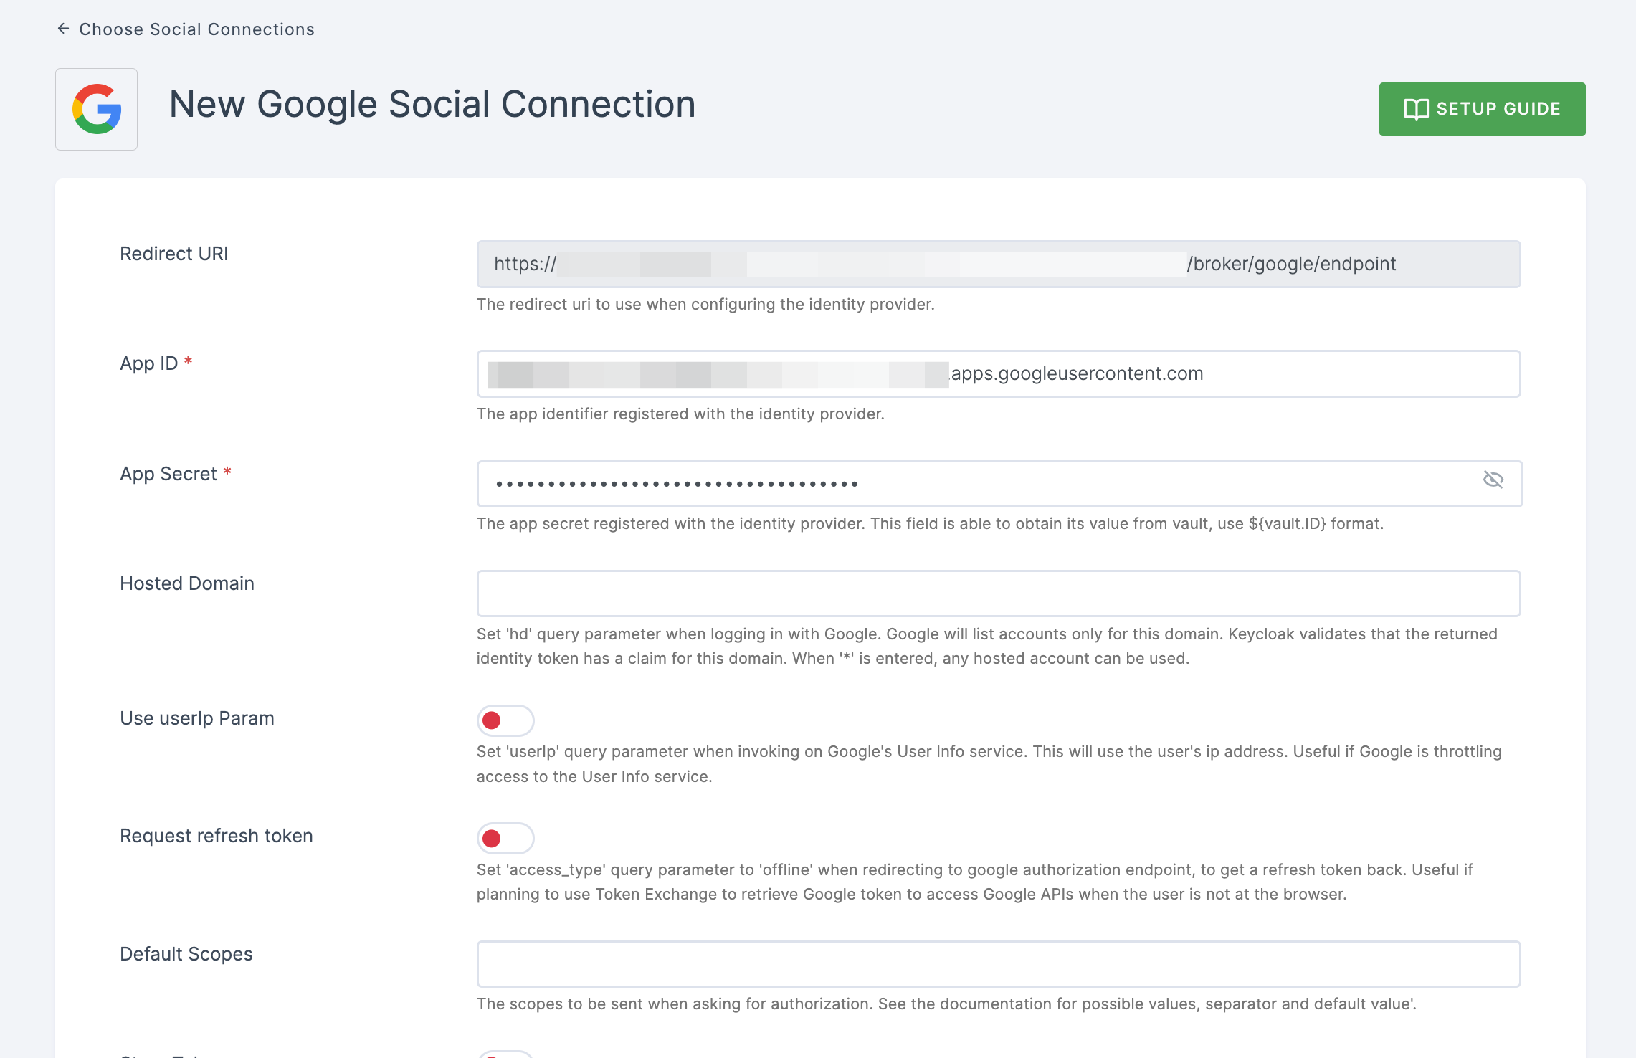Click into the App Secret field
This screenshot has width=1636, height=1058.
click(x=999, y=484)
